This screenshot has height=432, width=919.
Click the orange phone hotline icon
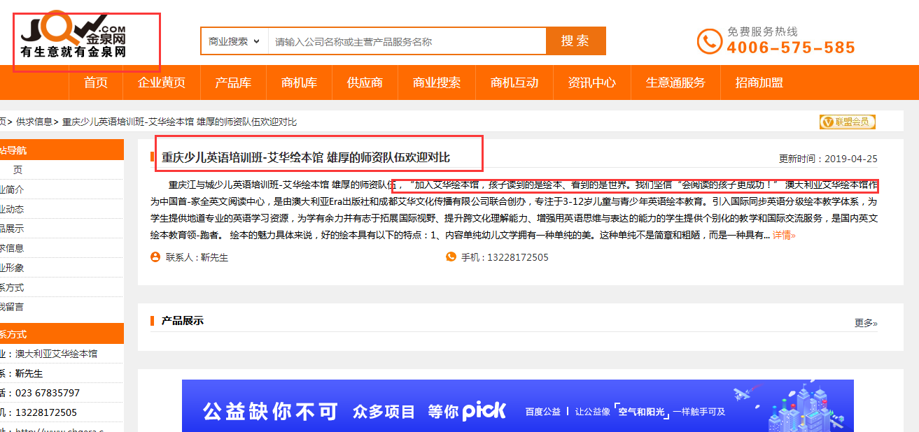[709, 41]
